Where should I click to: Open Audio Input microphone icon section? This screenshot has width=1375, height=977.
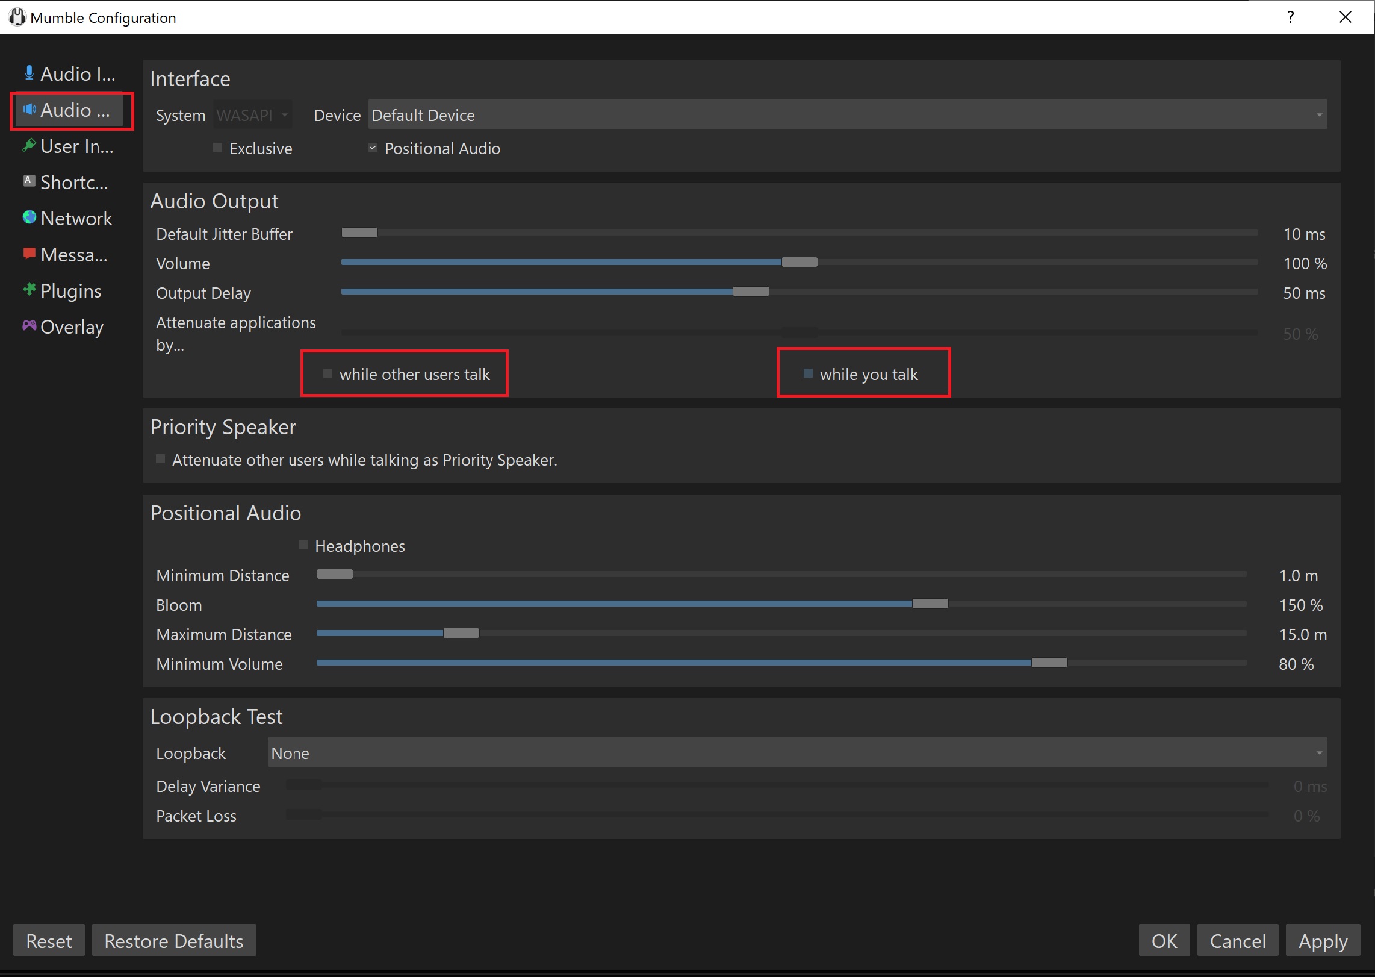(x=29, y=73)
